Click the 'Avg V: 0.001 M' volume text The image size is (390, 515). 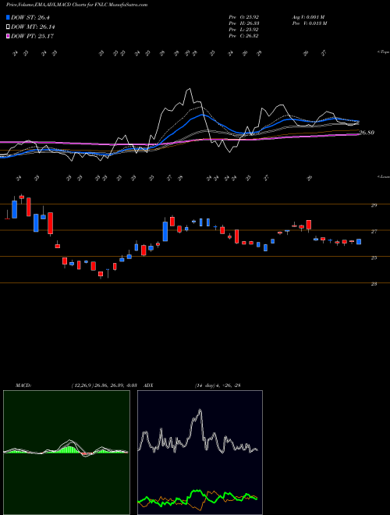click(310, 17)
